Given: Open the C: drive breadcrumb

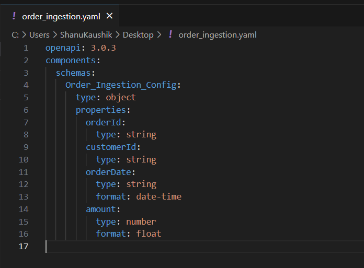Looking at the screenshot, I should 15,35.
